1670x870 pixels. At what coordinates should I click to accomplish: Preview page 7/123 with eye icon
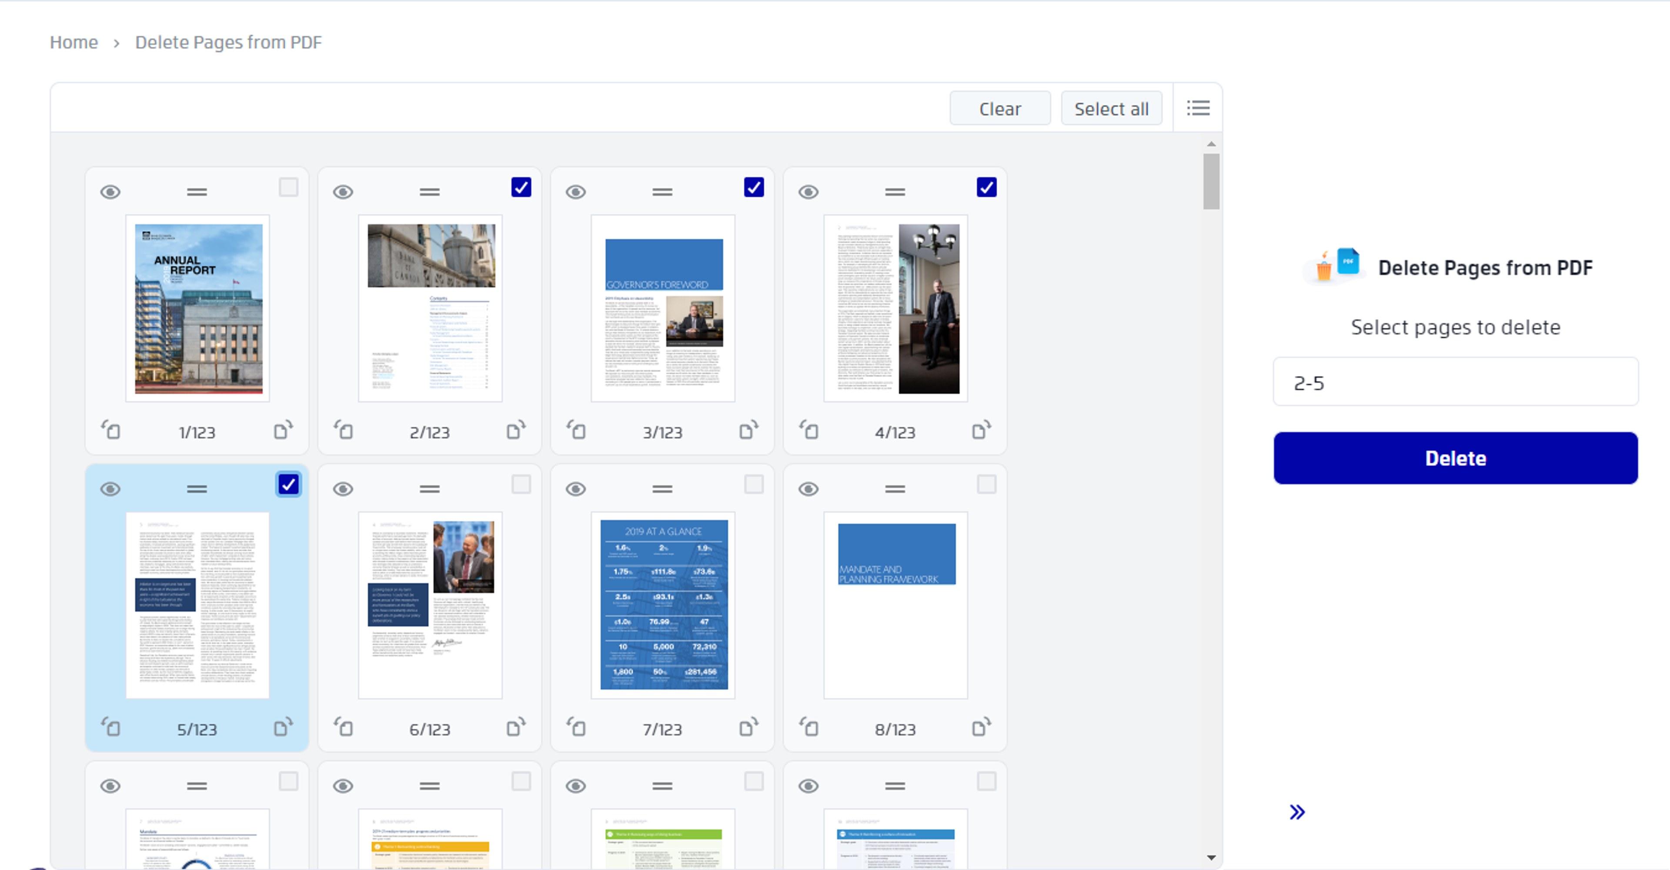[576, 489]
